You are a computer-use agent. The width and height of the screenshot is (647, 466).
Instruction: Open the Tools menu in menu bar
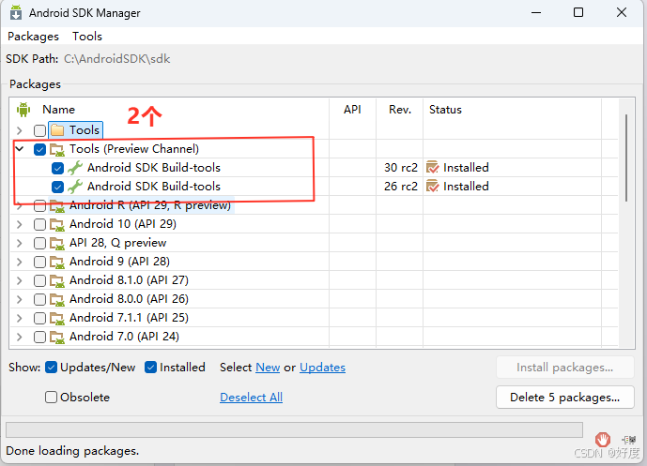point(87,37)
